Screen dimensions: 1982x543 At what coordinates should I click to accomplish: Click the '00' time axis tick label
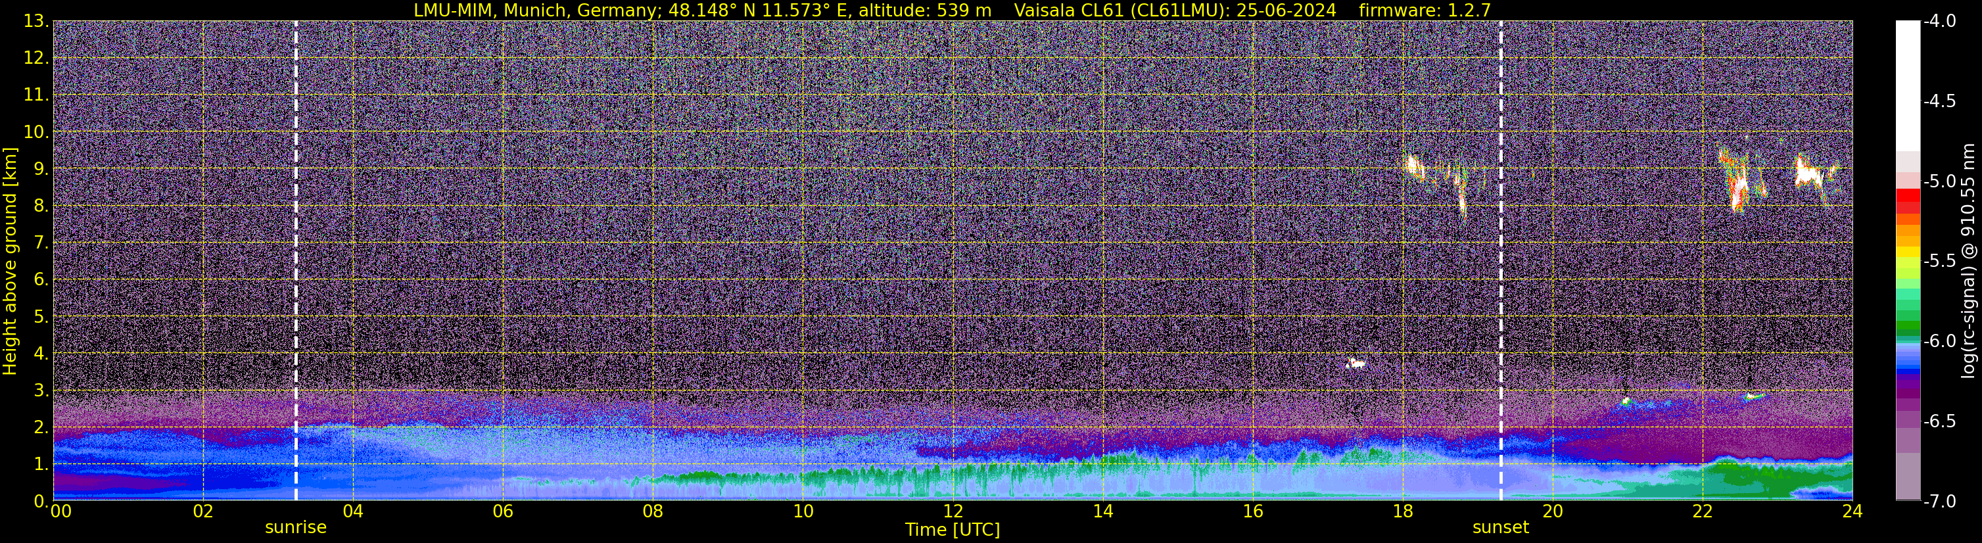[60, 511]
